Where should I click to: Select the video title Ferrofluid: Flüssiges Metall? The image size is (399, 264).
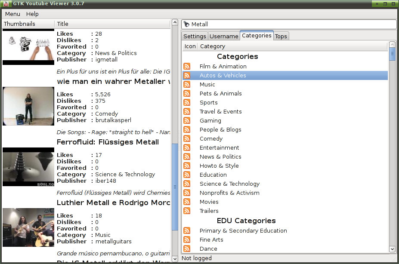108,142
